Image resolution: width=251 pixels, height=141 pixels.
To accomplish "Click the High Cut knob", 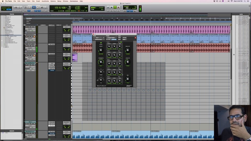I will pos(128,50).
